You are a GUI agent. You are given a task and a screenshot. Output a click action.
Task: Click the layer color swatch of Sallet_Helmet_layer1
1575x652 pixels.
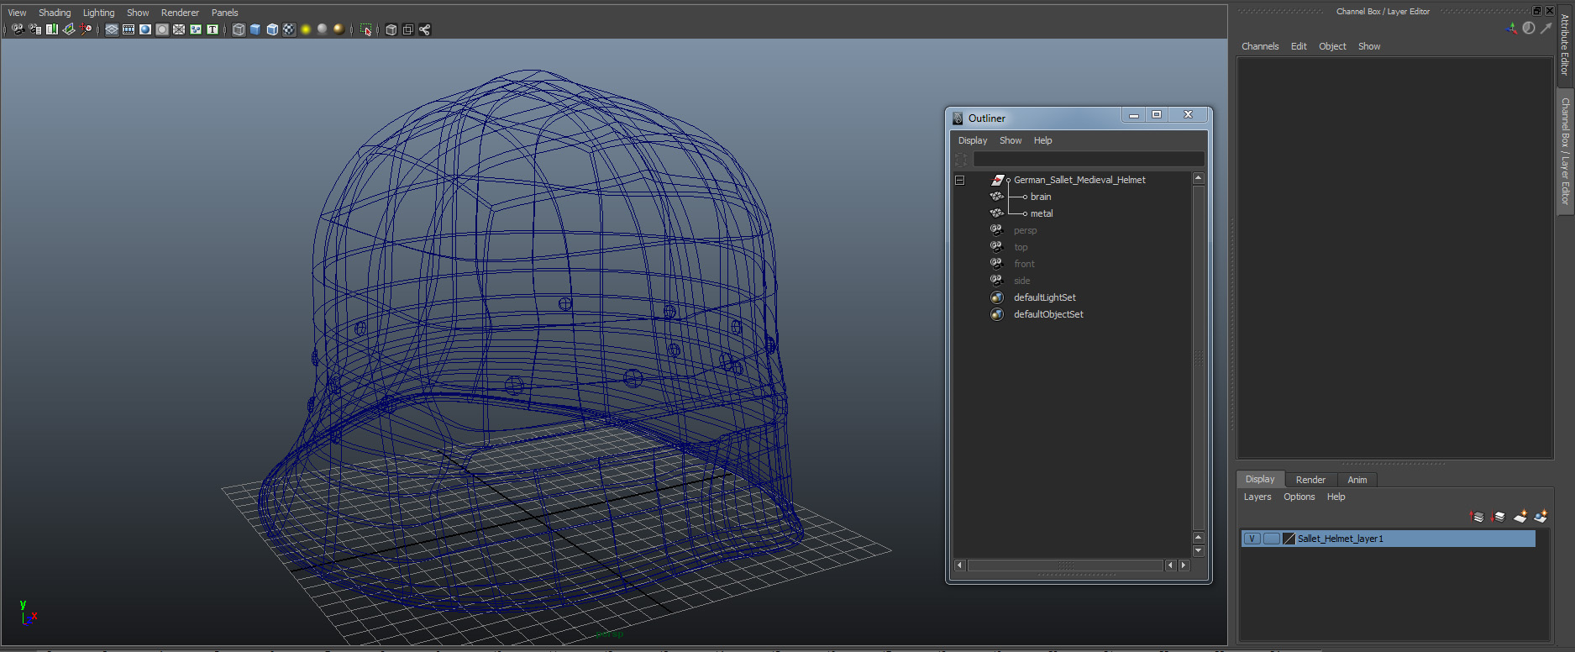click(x=1289, y=539)
